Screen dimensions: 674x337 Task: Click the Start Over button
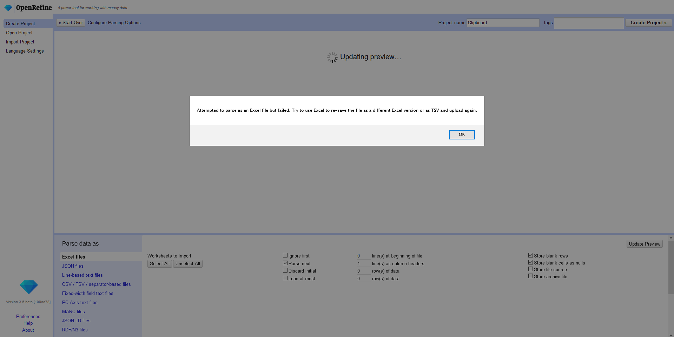pos(71,23)
